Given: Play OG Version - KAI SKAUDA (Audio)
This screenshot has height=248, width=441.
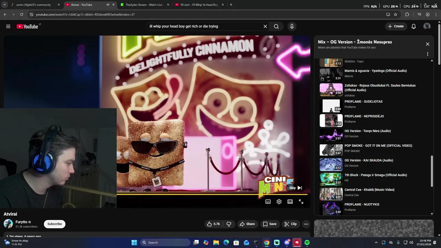Looking at the screenshot, I should tap(374, 164).
